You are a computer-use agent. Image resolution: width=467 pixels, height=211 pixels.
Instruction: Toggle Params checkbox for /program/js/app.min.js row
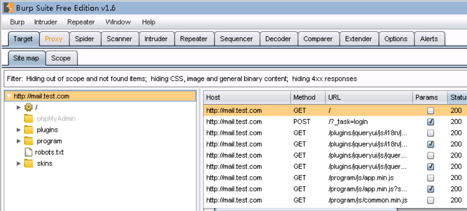pyautogui.click(x=430, y=177)
